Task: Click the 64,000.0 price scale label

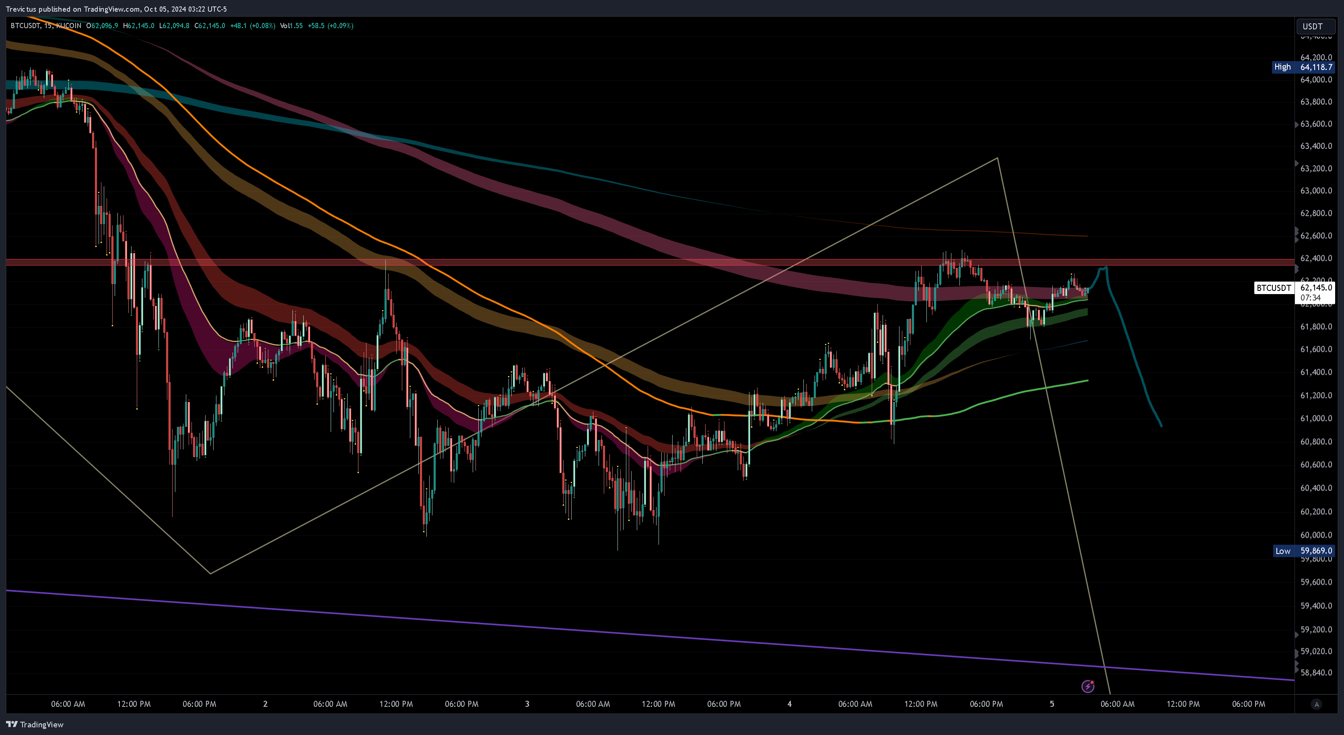Action: point(1316,80)
